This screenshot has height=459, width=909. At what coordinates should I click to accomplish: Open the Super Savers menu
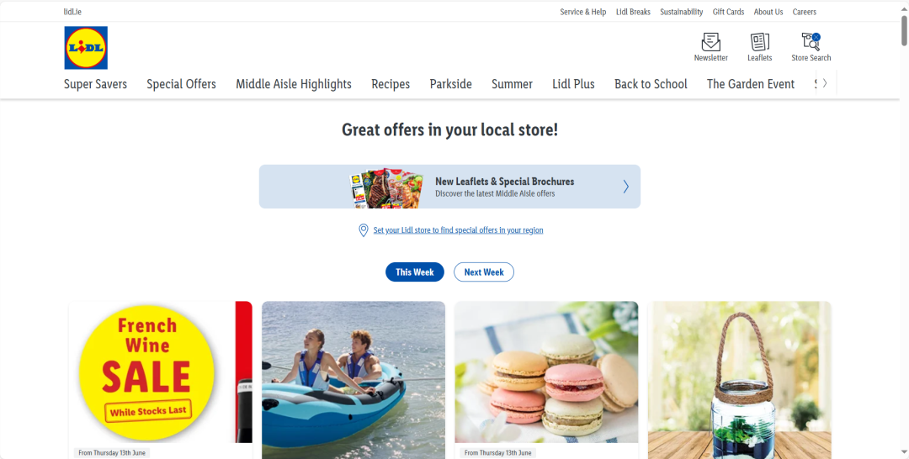(x=95, y=84)
